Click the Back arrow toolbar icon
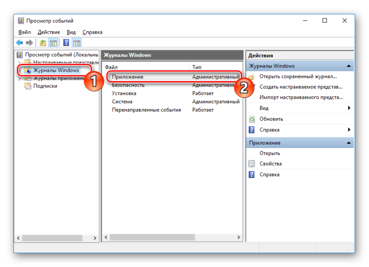Image resolution: width=369 pixels, height=267 pixels. click(x=19, y=43)
